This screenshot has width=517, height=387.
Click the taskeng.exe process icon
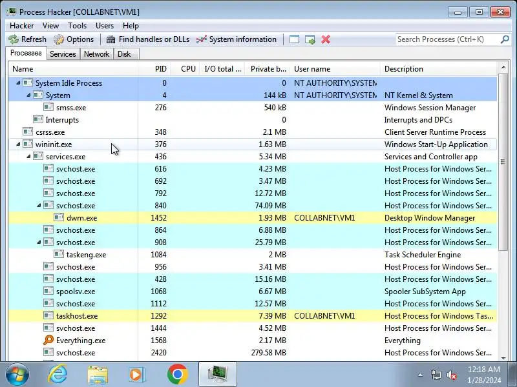pyautogui.click(x=59, y=254)
